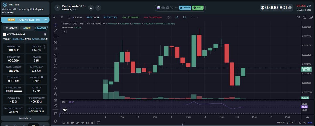The width and height of the screenshot is (315, 126).
Task: Open the CREATE tab
Action: pyautogui.click(x=11, y=28)
